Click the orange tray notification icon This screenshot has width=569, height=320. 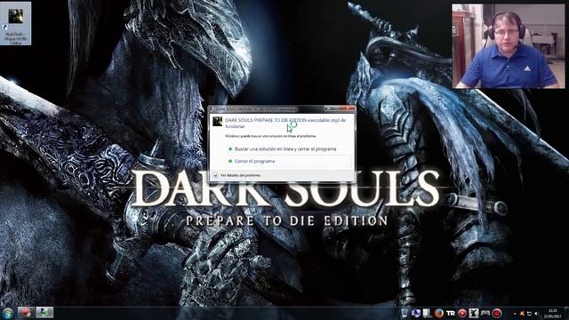(522, 314)
